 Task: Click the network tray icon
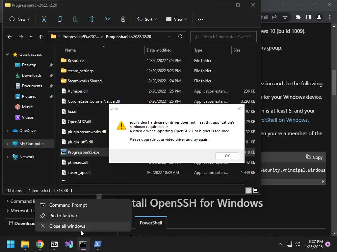point(290,244)
